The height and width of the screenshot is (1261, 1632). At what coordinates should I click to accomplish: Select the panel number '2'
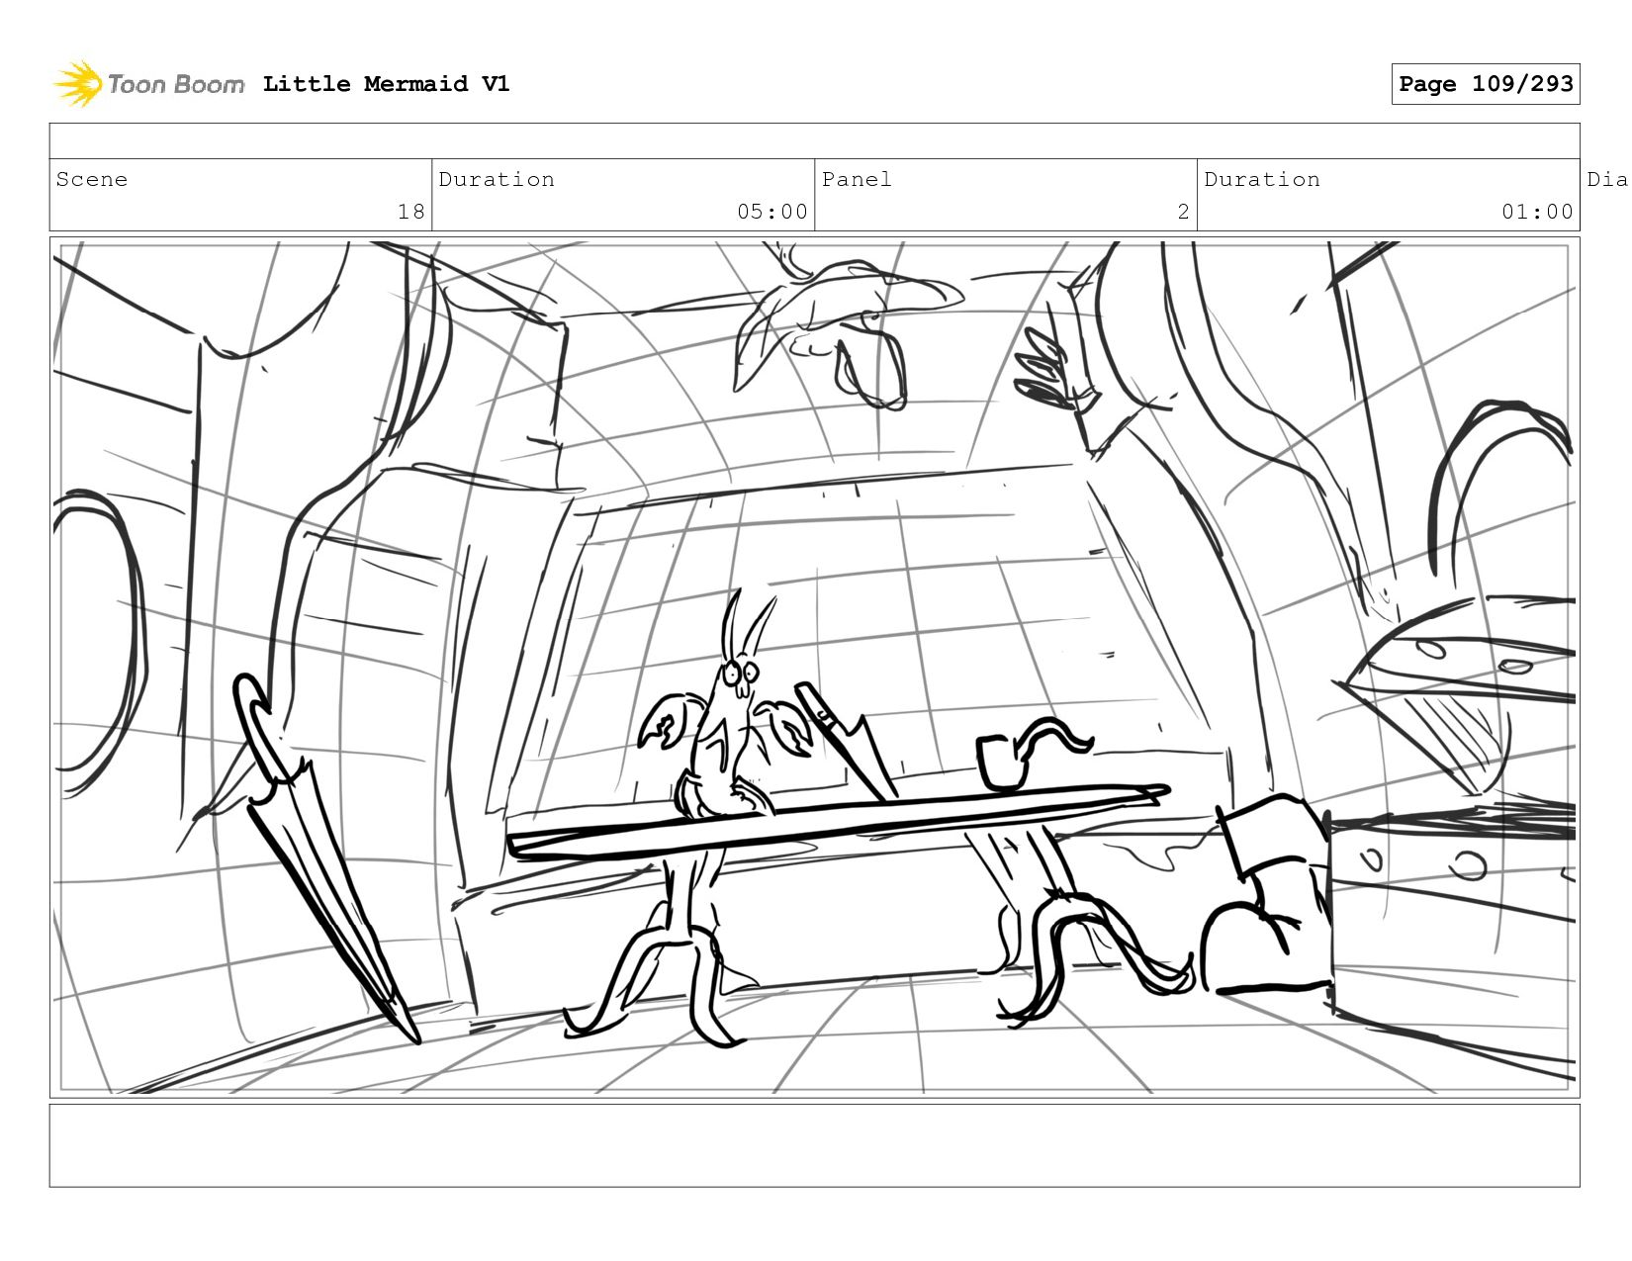1183,212
